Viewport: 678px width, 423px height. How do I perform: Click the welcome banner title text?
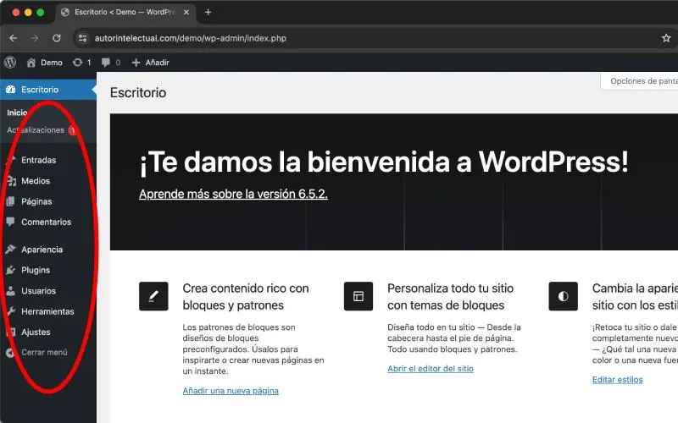tap(384, 162)
